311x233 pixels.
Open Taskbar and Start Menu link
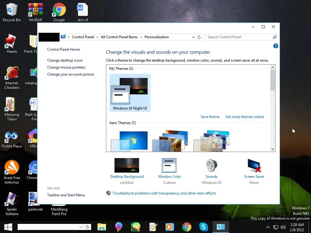pyautogui.click(x=66, y=195)
